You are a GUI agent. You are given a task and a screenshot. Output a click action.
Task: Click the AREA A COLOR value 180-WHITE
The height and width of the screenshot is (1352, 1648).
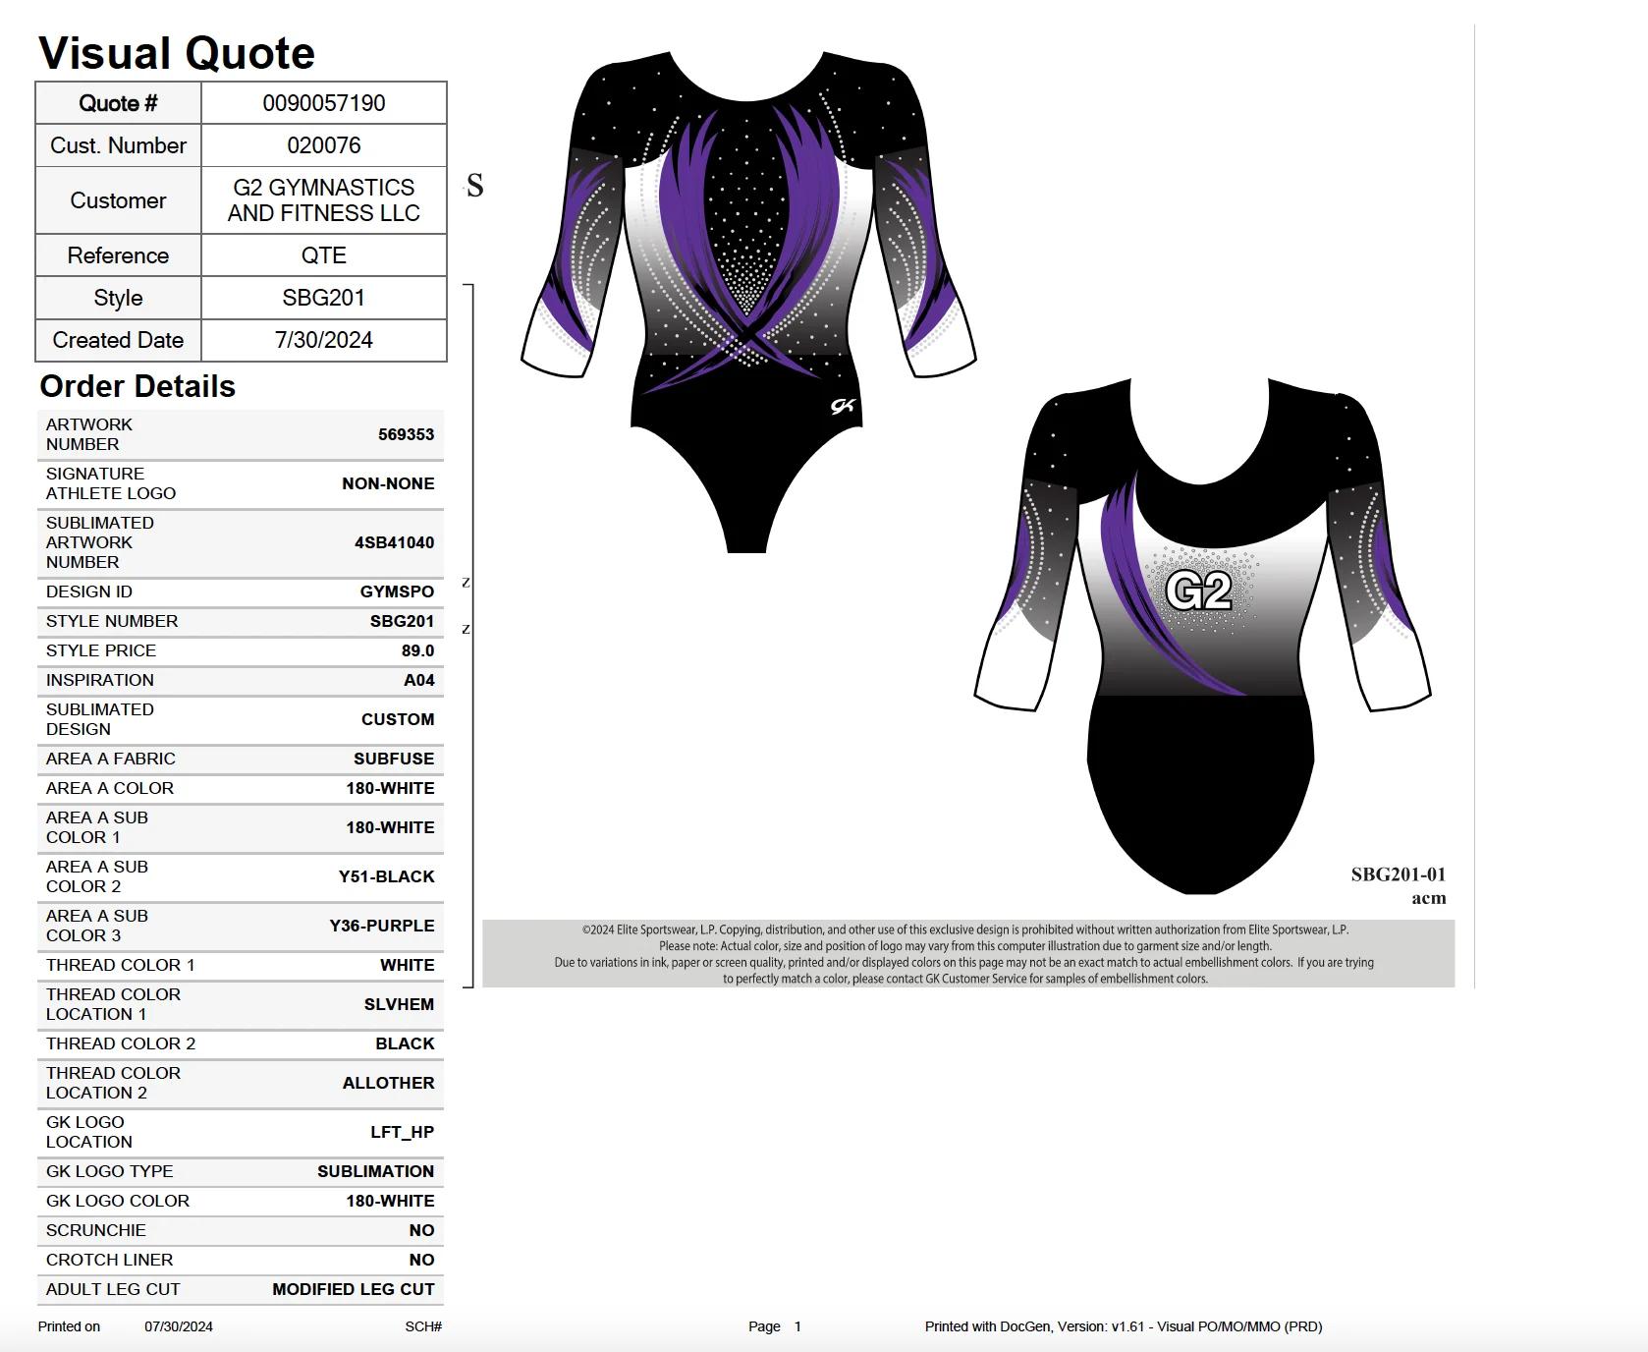(390, 788)
